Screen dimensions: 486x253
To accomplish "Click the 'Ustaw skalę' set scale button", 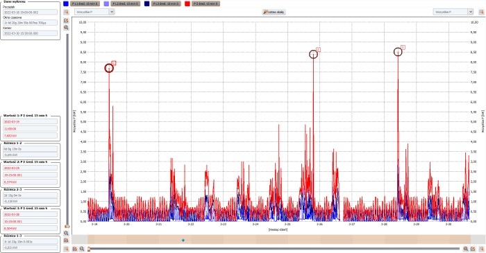I will [274, 12].
